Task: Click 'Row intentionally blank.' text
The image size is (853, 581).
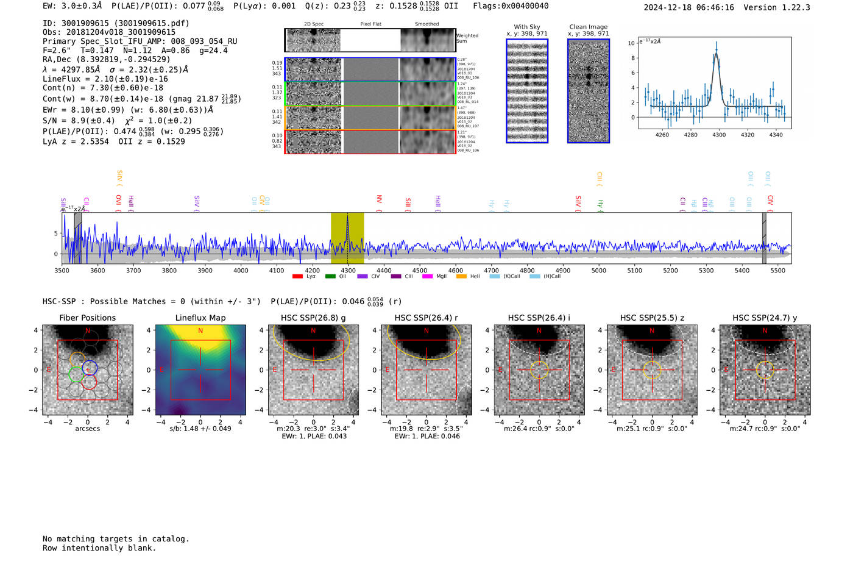Action: tap(99, 548)
